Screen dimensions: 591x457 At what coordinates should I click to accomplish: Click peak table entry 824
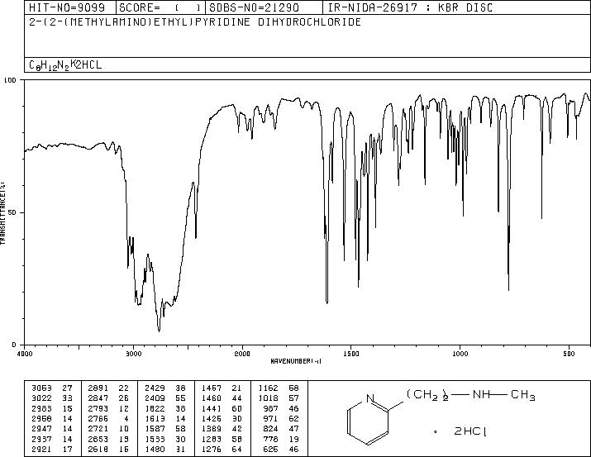point(270,429)
